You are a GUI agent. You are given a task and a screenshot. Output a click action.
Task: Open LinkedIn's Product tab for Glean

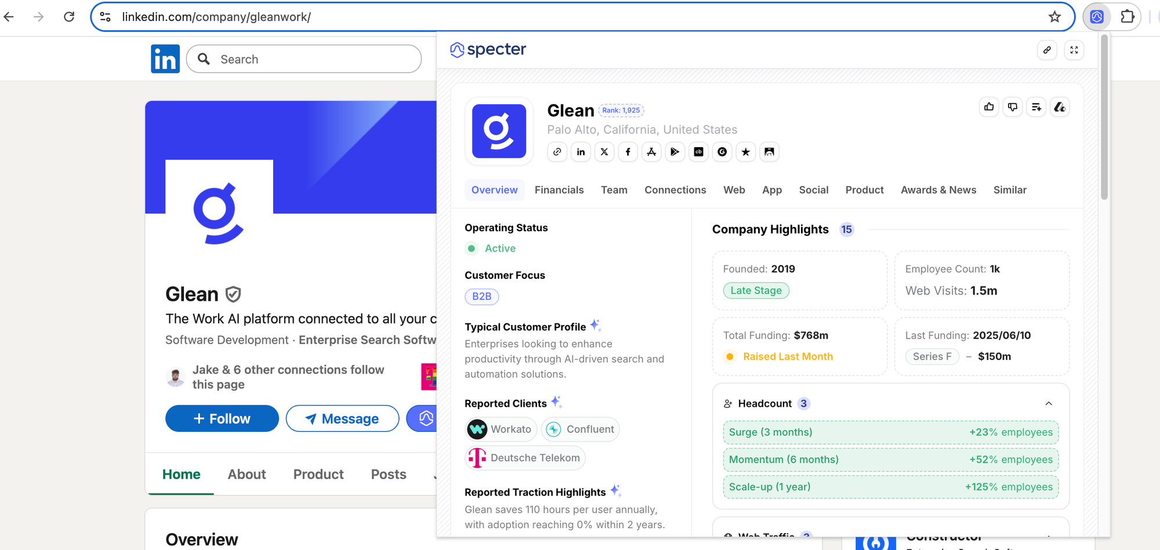[318, 474]
